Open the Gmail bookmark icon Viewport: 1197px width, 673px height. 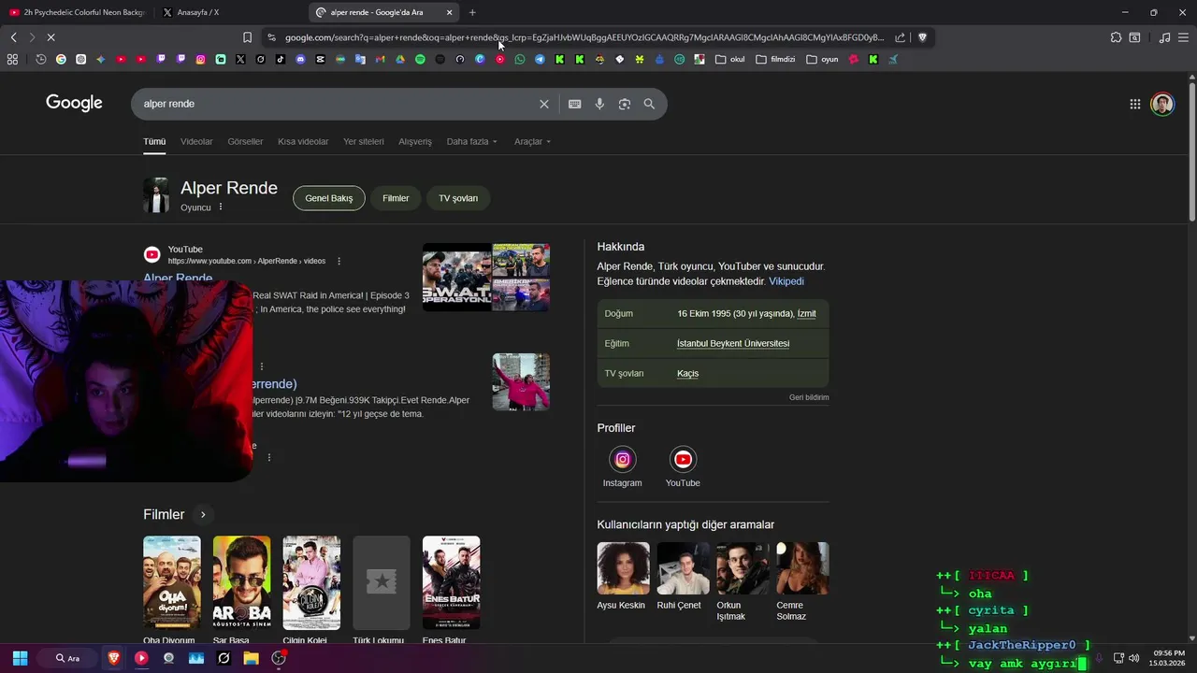point(380,59)
